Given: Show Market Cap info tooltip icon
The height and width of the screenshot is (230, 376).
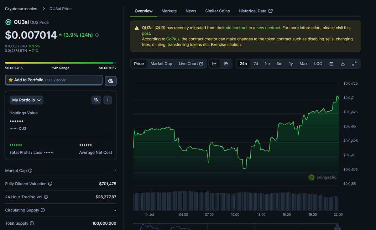Looking at the screenshot, I should pos(30,171).
